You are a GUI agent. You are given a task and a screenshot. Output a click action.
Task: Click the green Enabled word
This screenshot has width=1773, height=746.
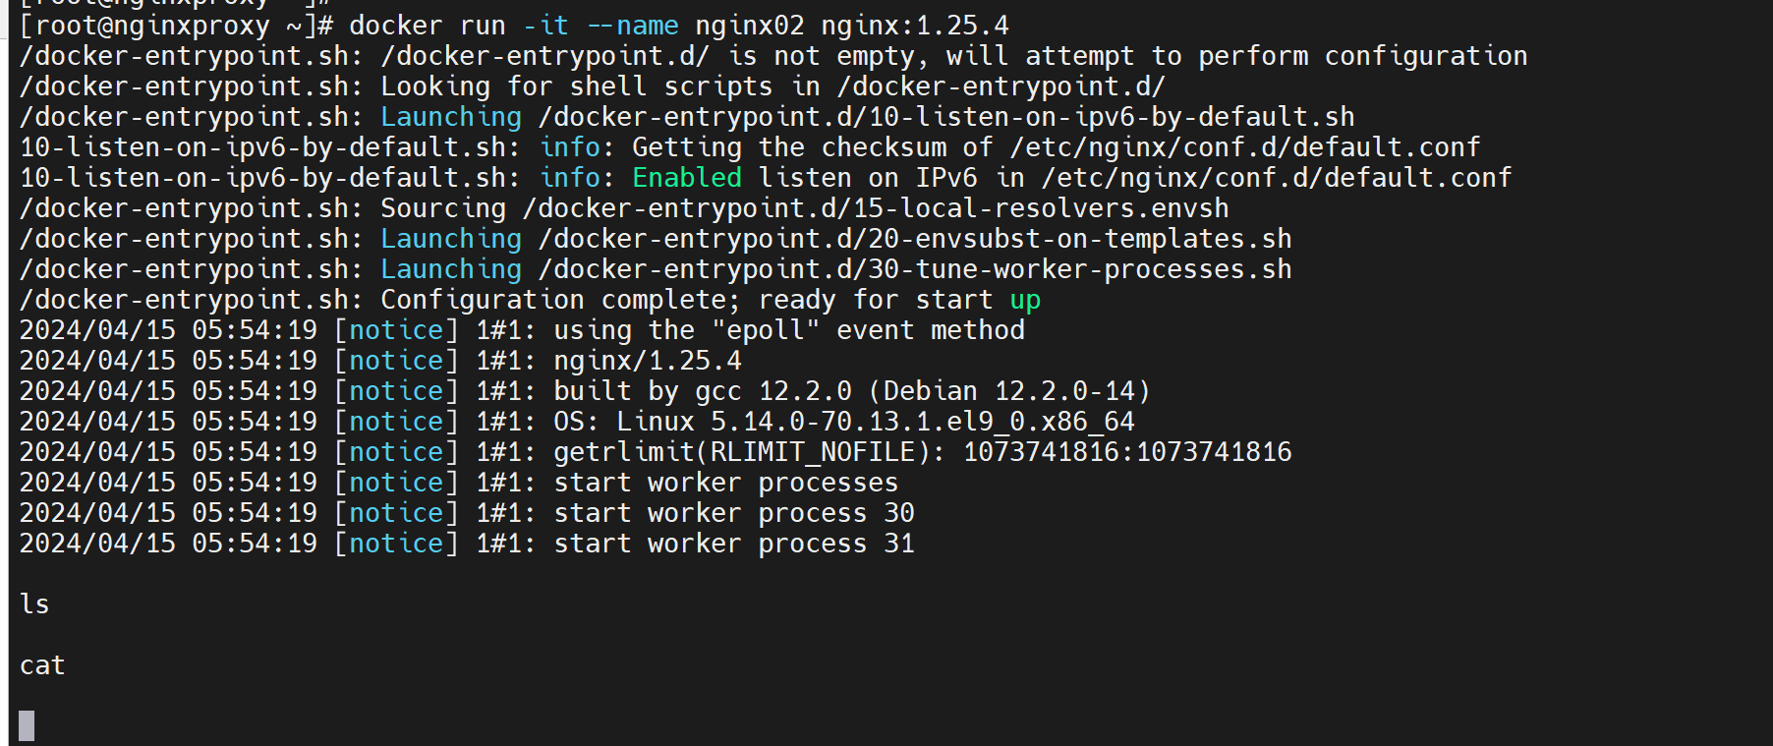click(686, 178)
